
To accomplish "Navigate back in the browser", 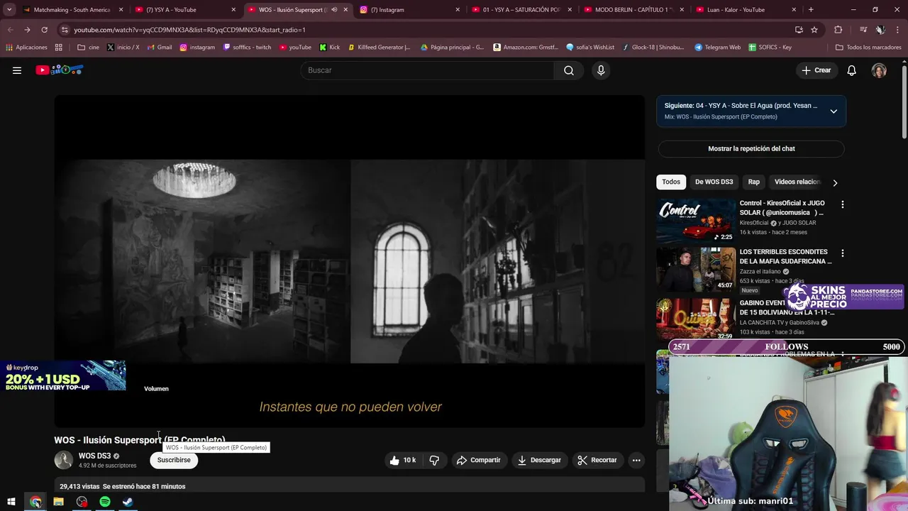I will pyautogui.click(x=10, y=30).
